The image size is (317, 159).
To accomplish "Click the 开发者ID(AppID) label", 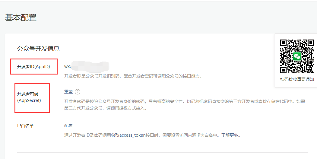I will (33, 67).
